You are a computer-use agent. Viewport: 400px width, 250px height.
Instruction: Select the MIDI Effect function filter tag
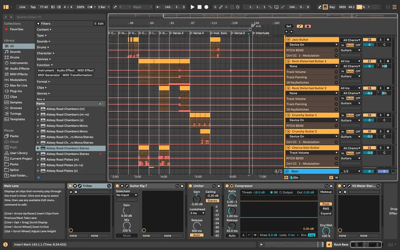(86, 71)
